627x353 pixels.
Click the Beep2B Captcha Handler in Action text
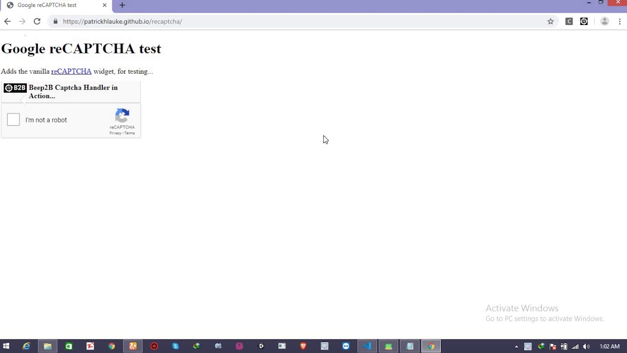click(73, 92)
